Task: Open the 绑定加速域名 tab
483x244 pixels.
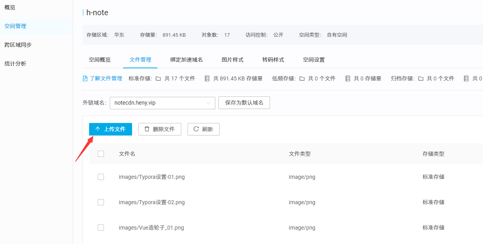Action: tap(186, 60)
